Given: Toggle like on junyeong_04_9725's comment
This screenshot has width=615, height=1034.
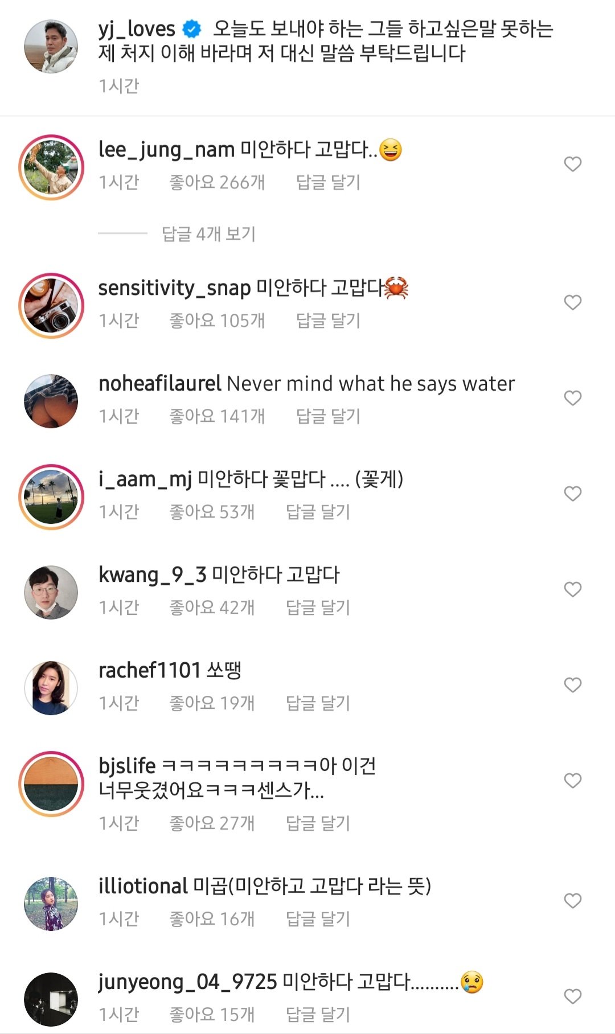Looking at the screenshot, I should pyautogui.click(x=572, y=996).
